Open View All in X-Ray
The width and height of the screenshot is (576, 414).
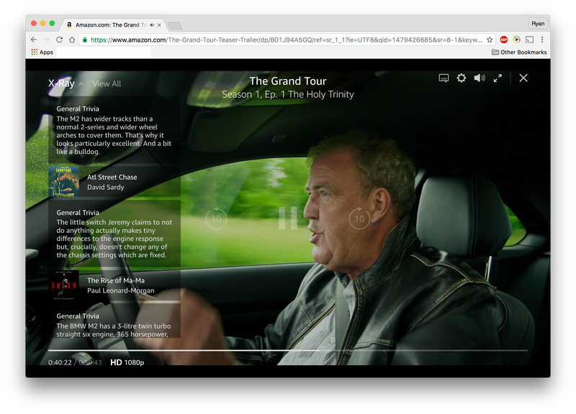coord(107,83)
